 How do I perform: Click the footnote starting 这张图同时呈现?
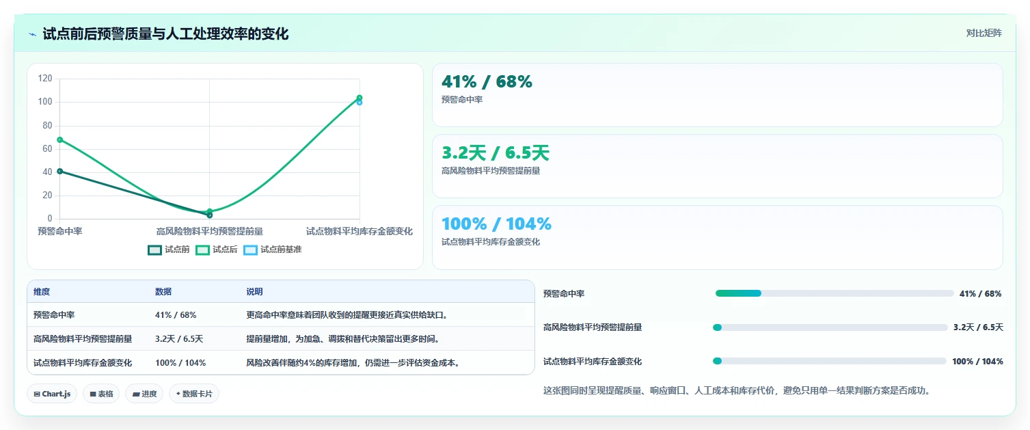pyautogui.click(x=737, y=390)
